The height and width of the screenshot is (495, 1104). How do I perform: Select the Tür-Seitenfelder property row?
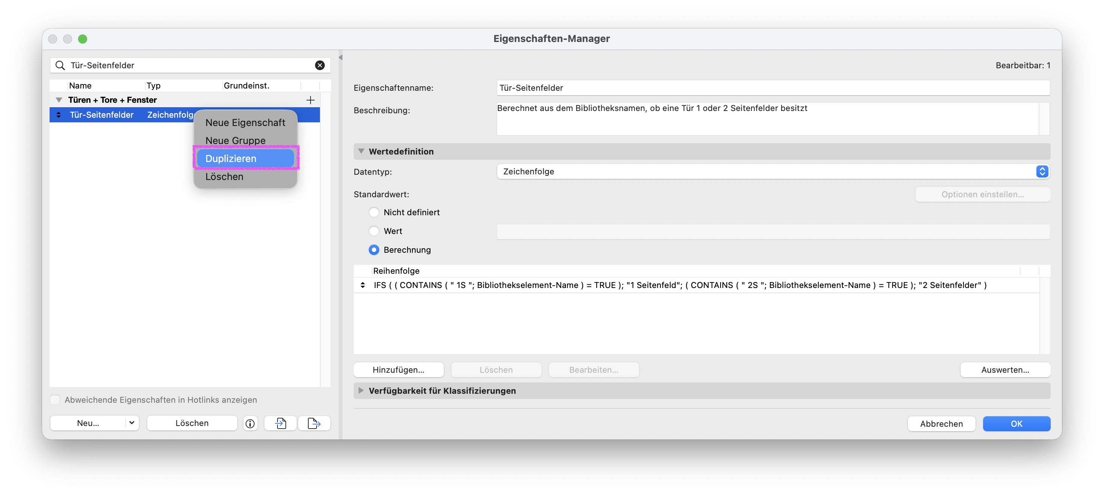pyautogui.click(x=185, y=115)
